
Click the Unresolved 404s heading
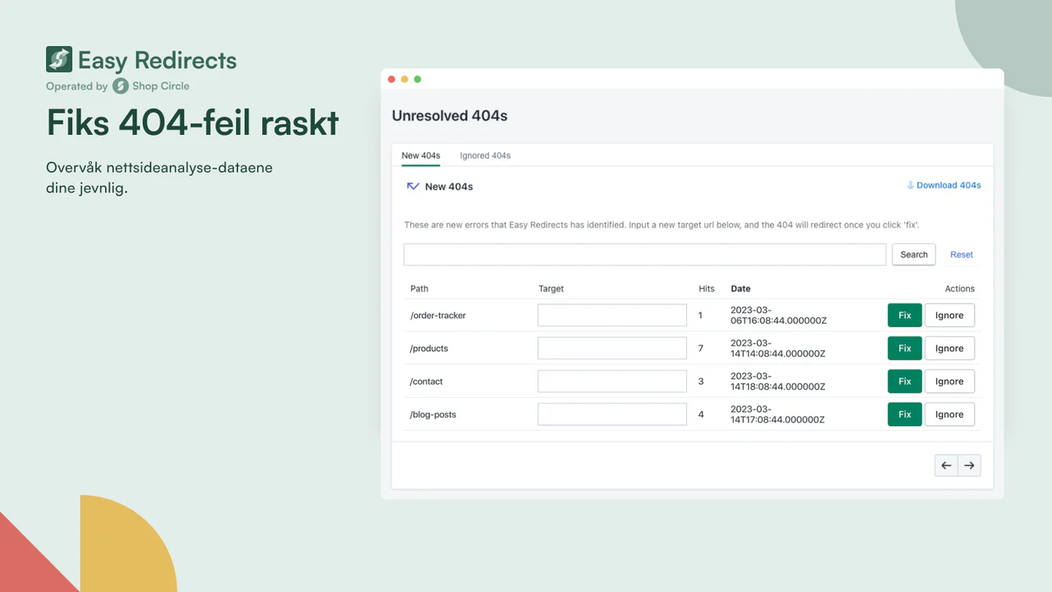pos(450,116)
